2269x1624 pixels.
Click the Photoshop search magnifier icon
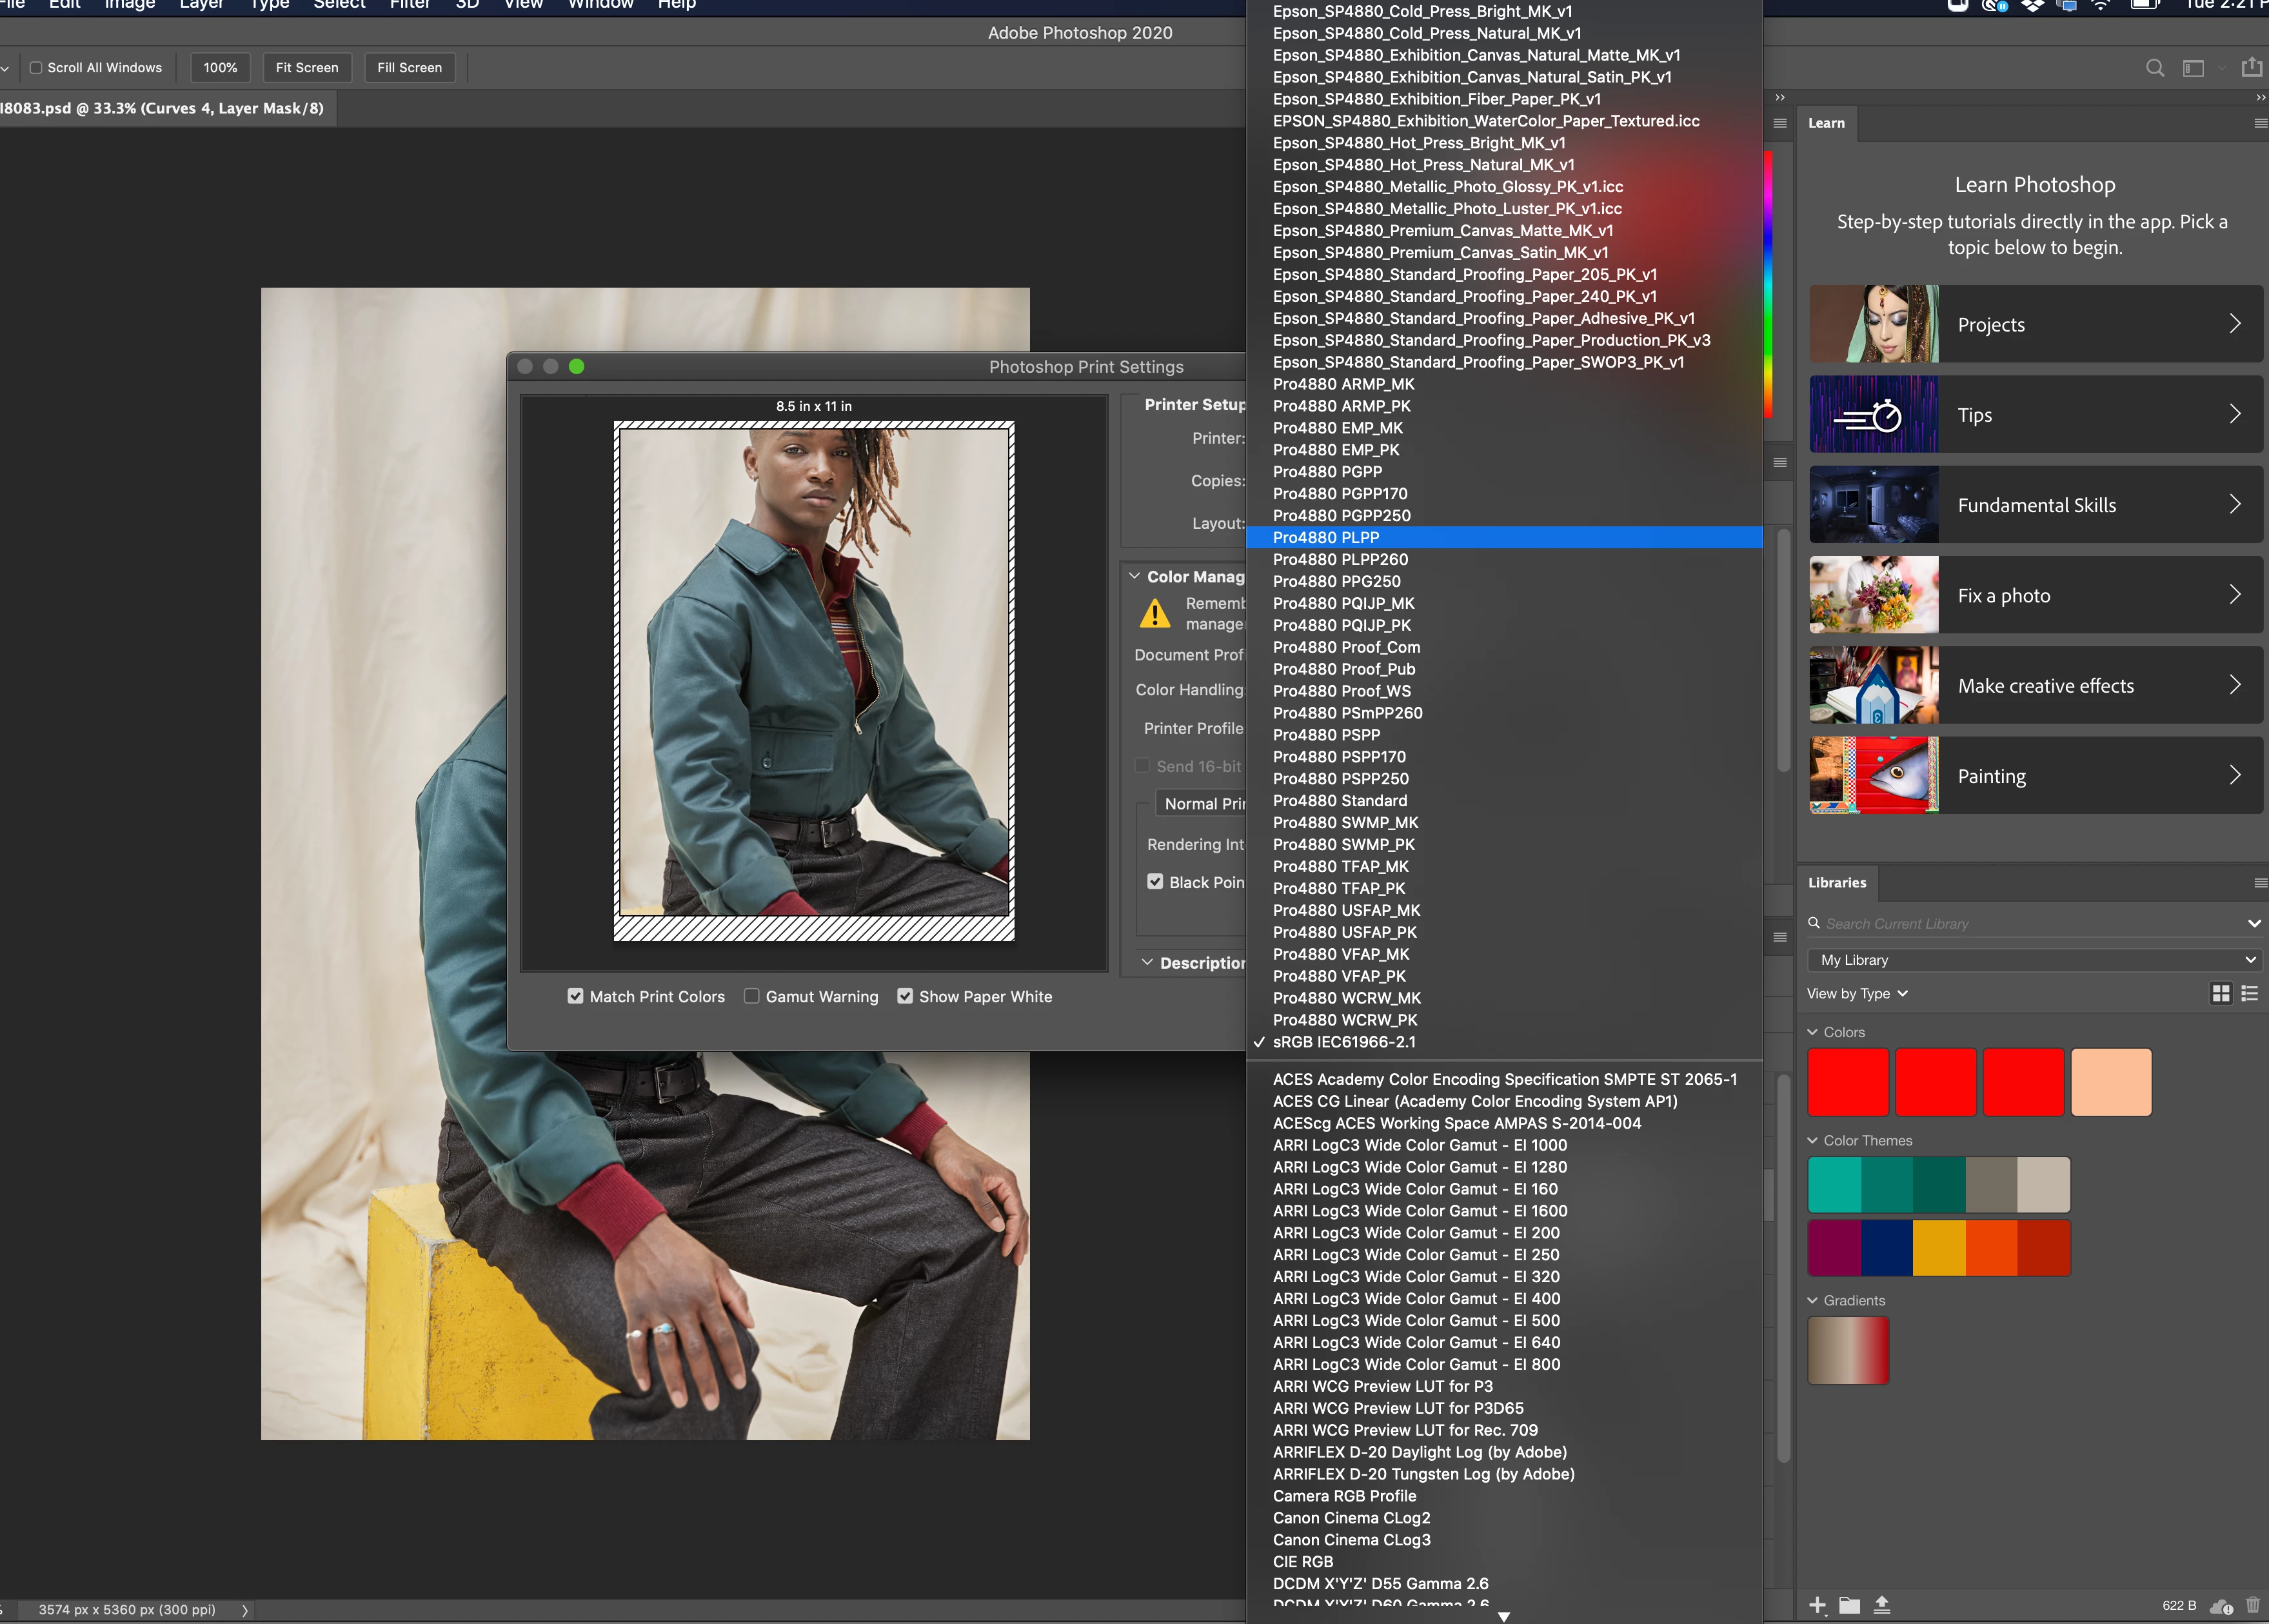(x=2154, y=68)
